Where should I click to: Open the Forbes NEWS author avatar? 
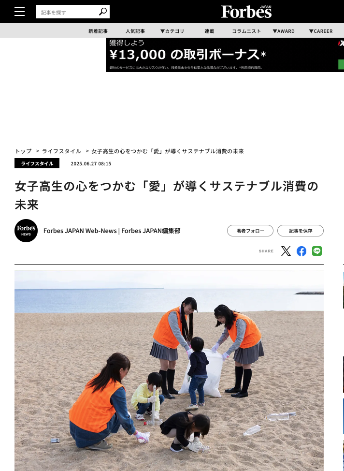26,231
